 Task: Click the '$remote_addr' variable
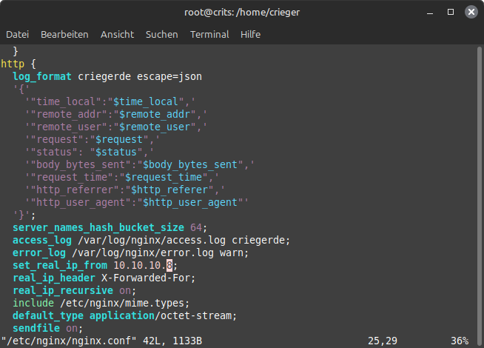tap(155, 114)
